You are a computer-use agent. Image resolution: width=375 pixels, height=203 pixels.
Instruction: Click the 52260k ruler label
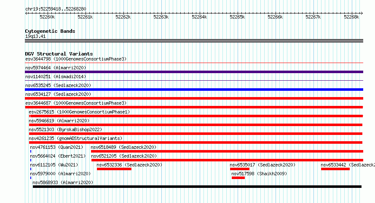(x=47, y=17)
